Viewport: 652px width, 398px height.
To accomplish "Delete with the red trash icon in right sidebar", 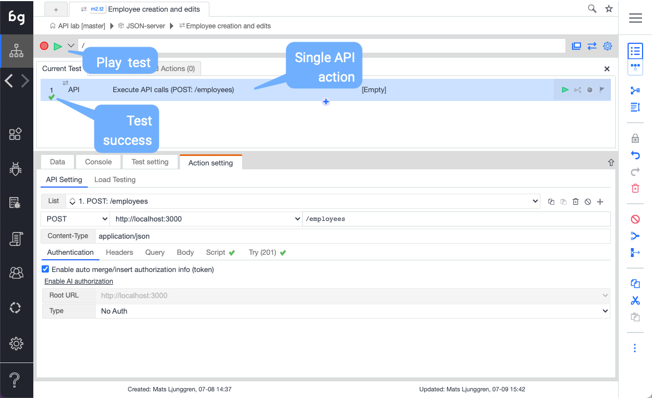I will point(635,188).
